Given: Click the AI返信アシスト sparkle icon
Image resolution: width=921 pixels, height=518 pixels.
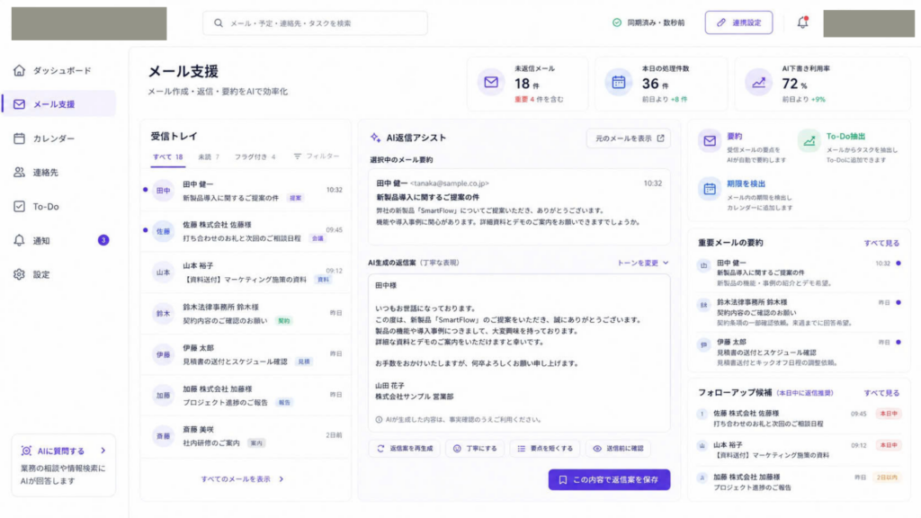Looking at the screenshot, I should click(x=375, y=138).
